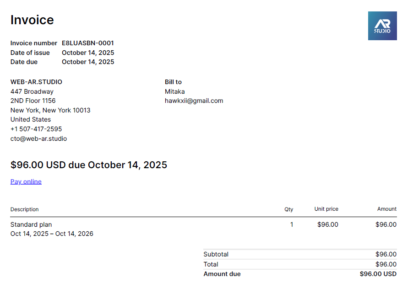The width and height of the screenshot is (413, 282).
Task: Click the phone number +1 507-417-2595
Action: point(36,129)
